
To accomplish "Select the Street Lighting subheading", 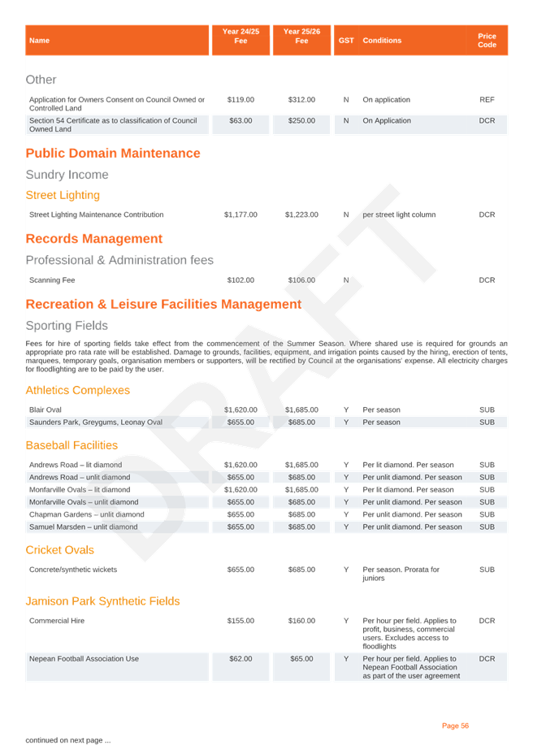I will (x=63, y=195).
